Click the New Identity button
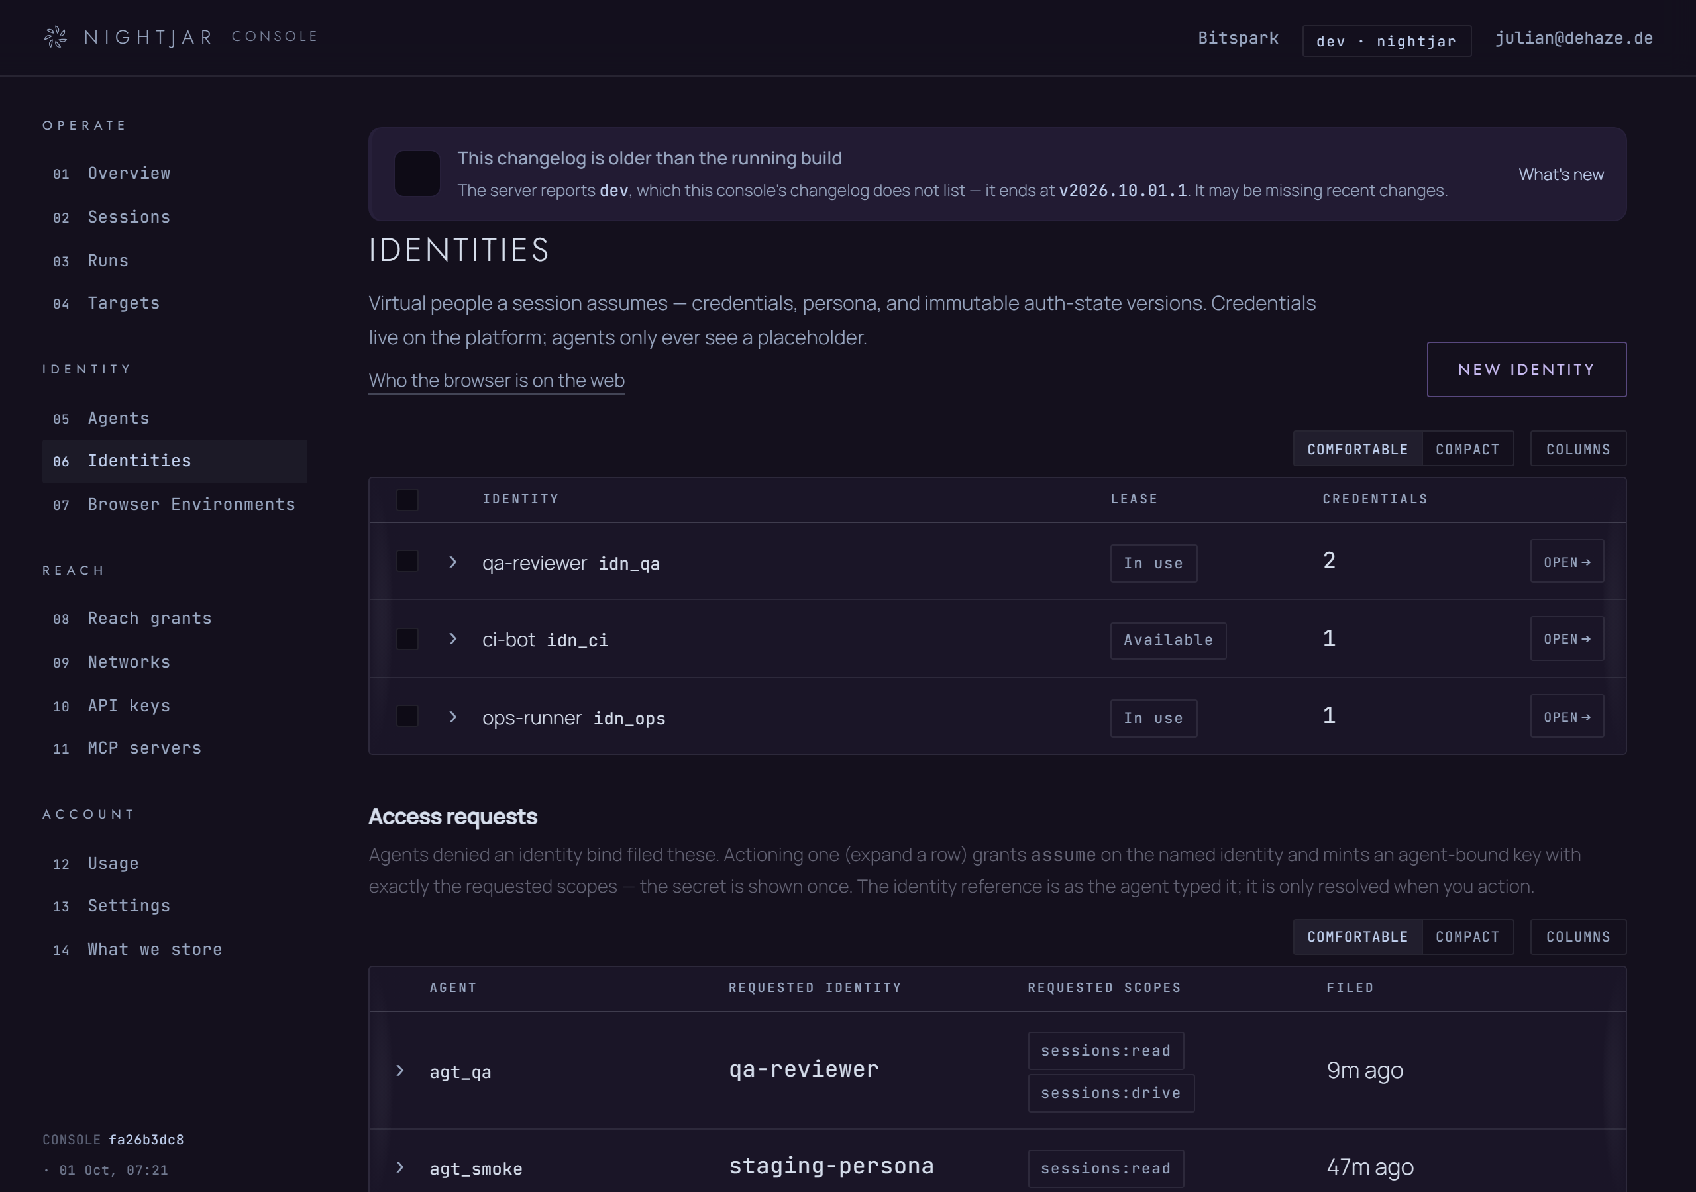The height and width of the screenshot is (1192, 1696). 1526,370
